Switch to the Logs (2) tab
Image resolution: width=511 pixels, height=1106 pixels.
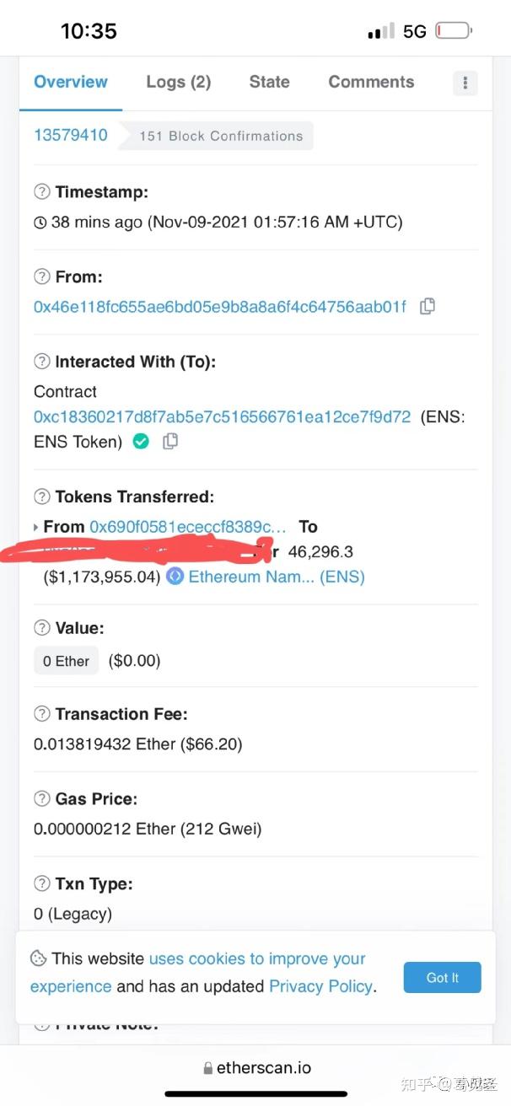(178, 82)
